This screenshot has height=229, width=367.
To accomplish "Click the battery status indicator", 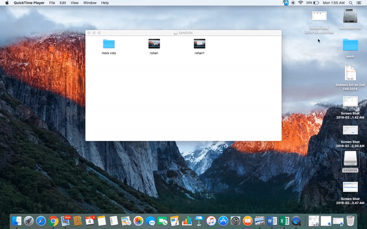I will click(313, 3).
